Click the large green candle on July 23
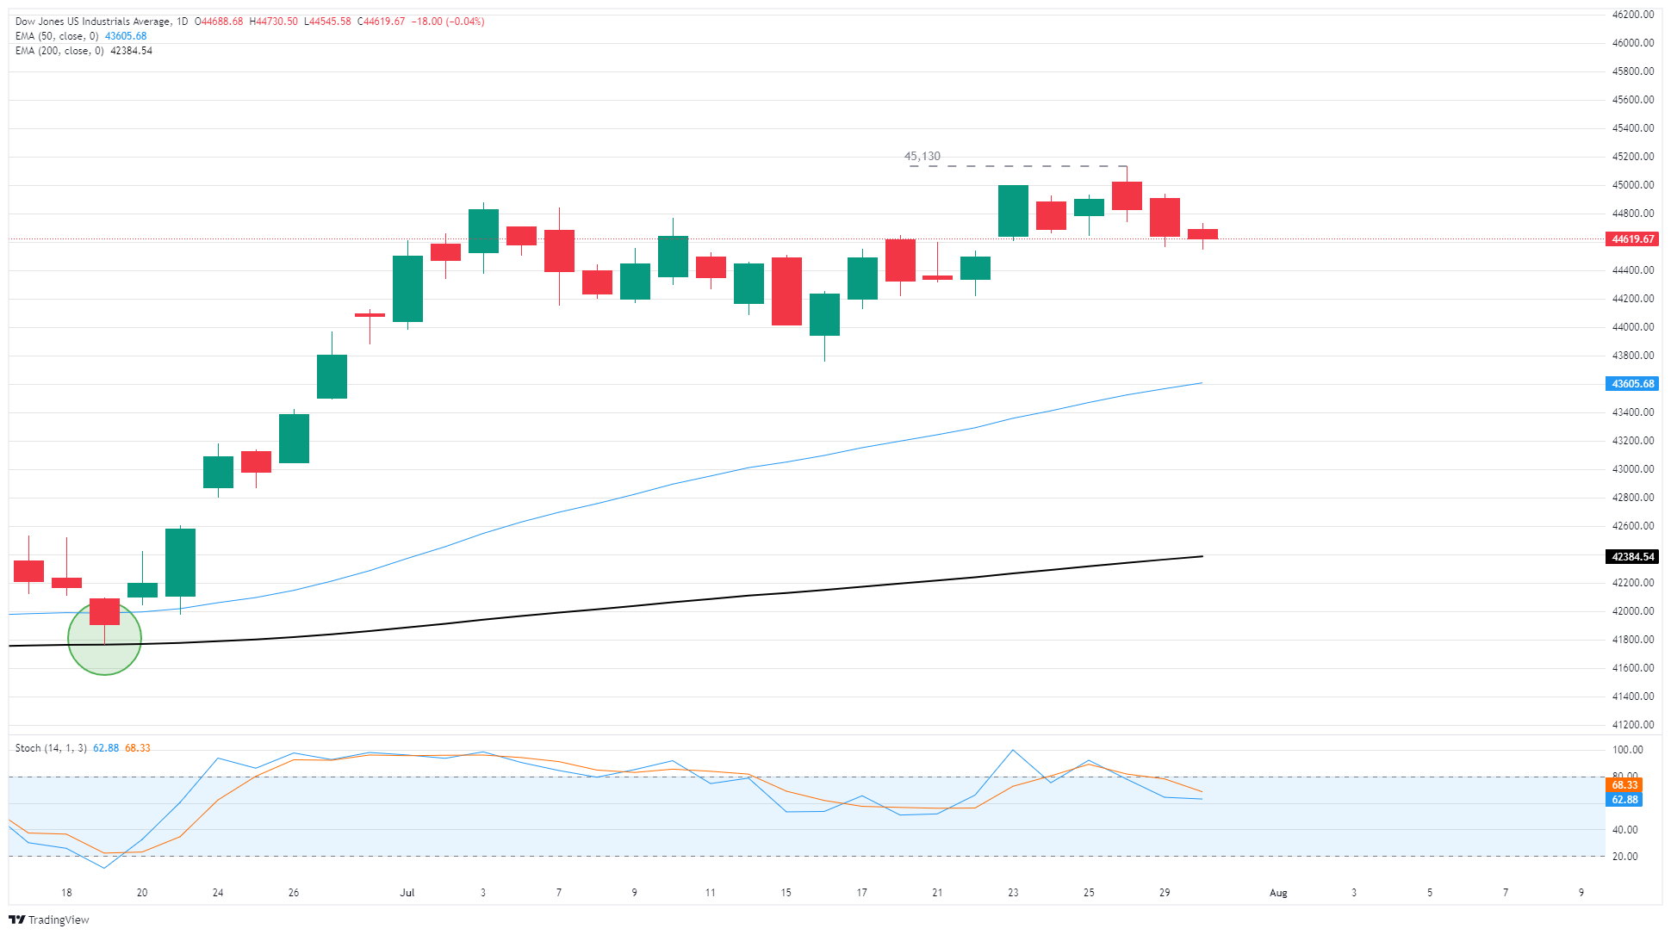The image size is (1671, 935). (x=1013, y=211)
